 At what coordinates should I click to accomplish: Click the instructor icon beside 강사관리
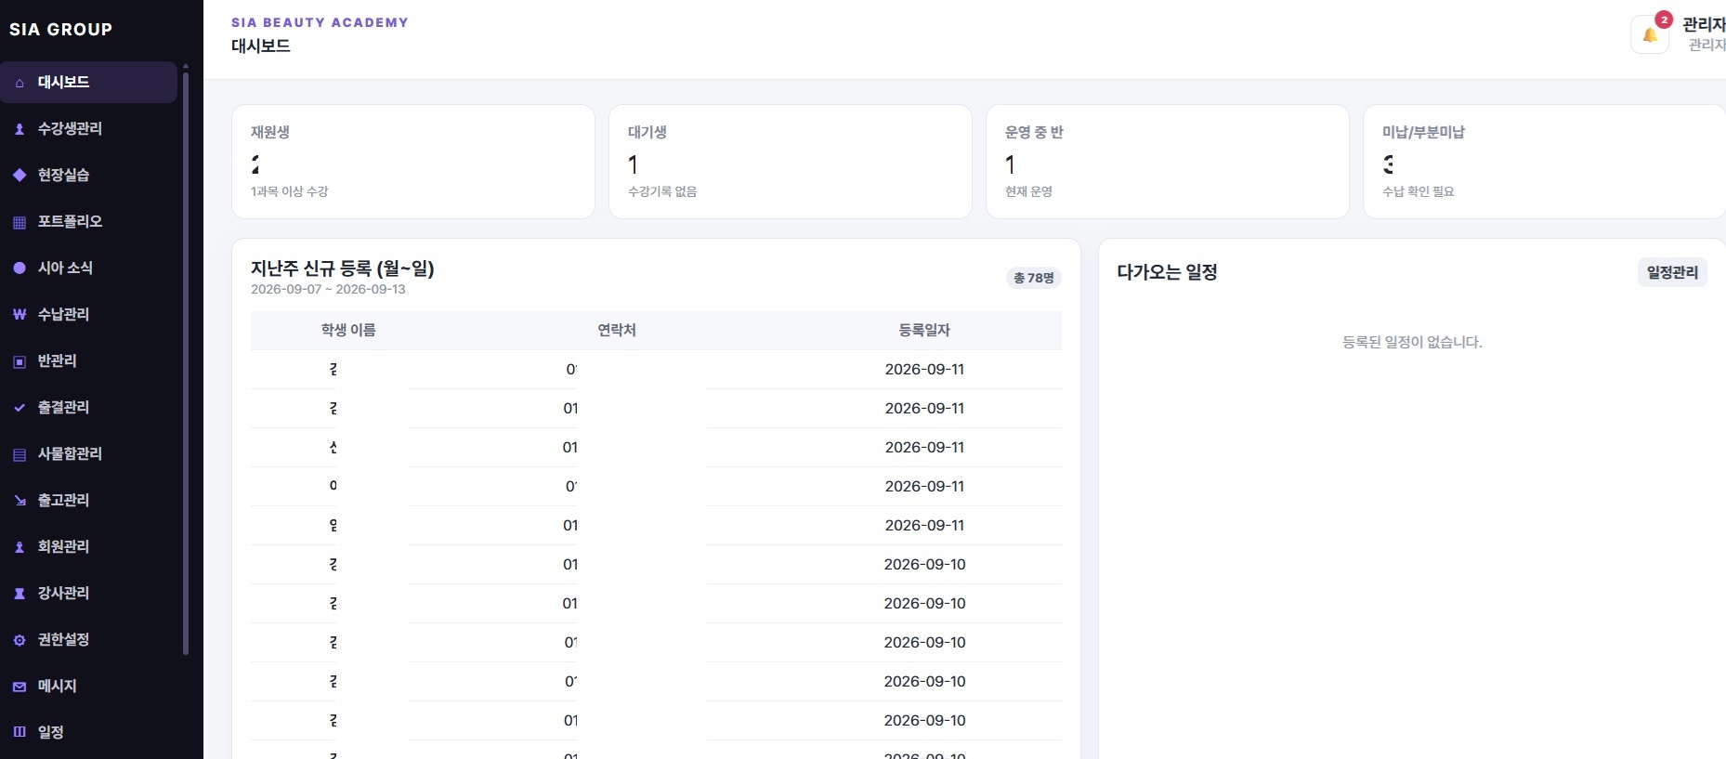click(20, 594)
